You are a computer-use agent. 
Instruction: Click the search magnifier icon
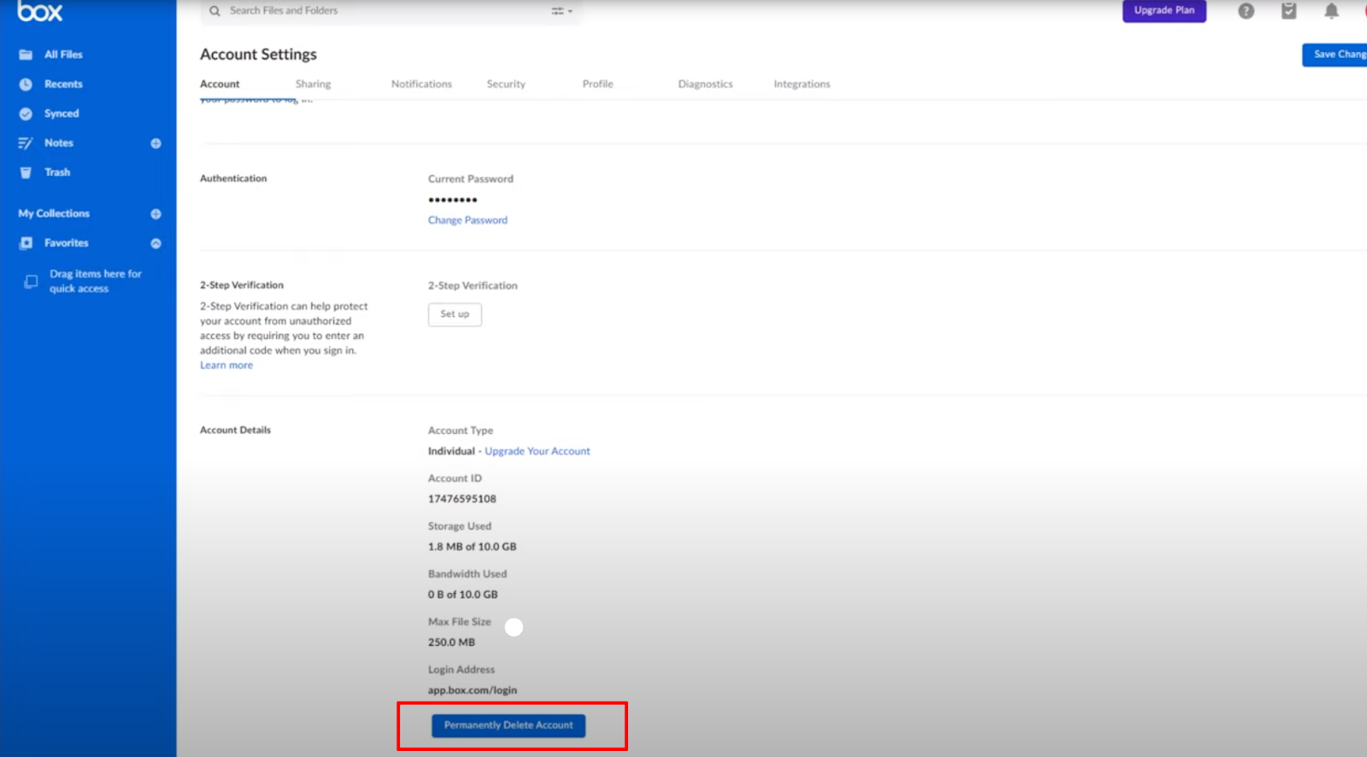tap(214, 11)
